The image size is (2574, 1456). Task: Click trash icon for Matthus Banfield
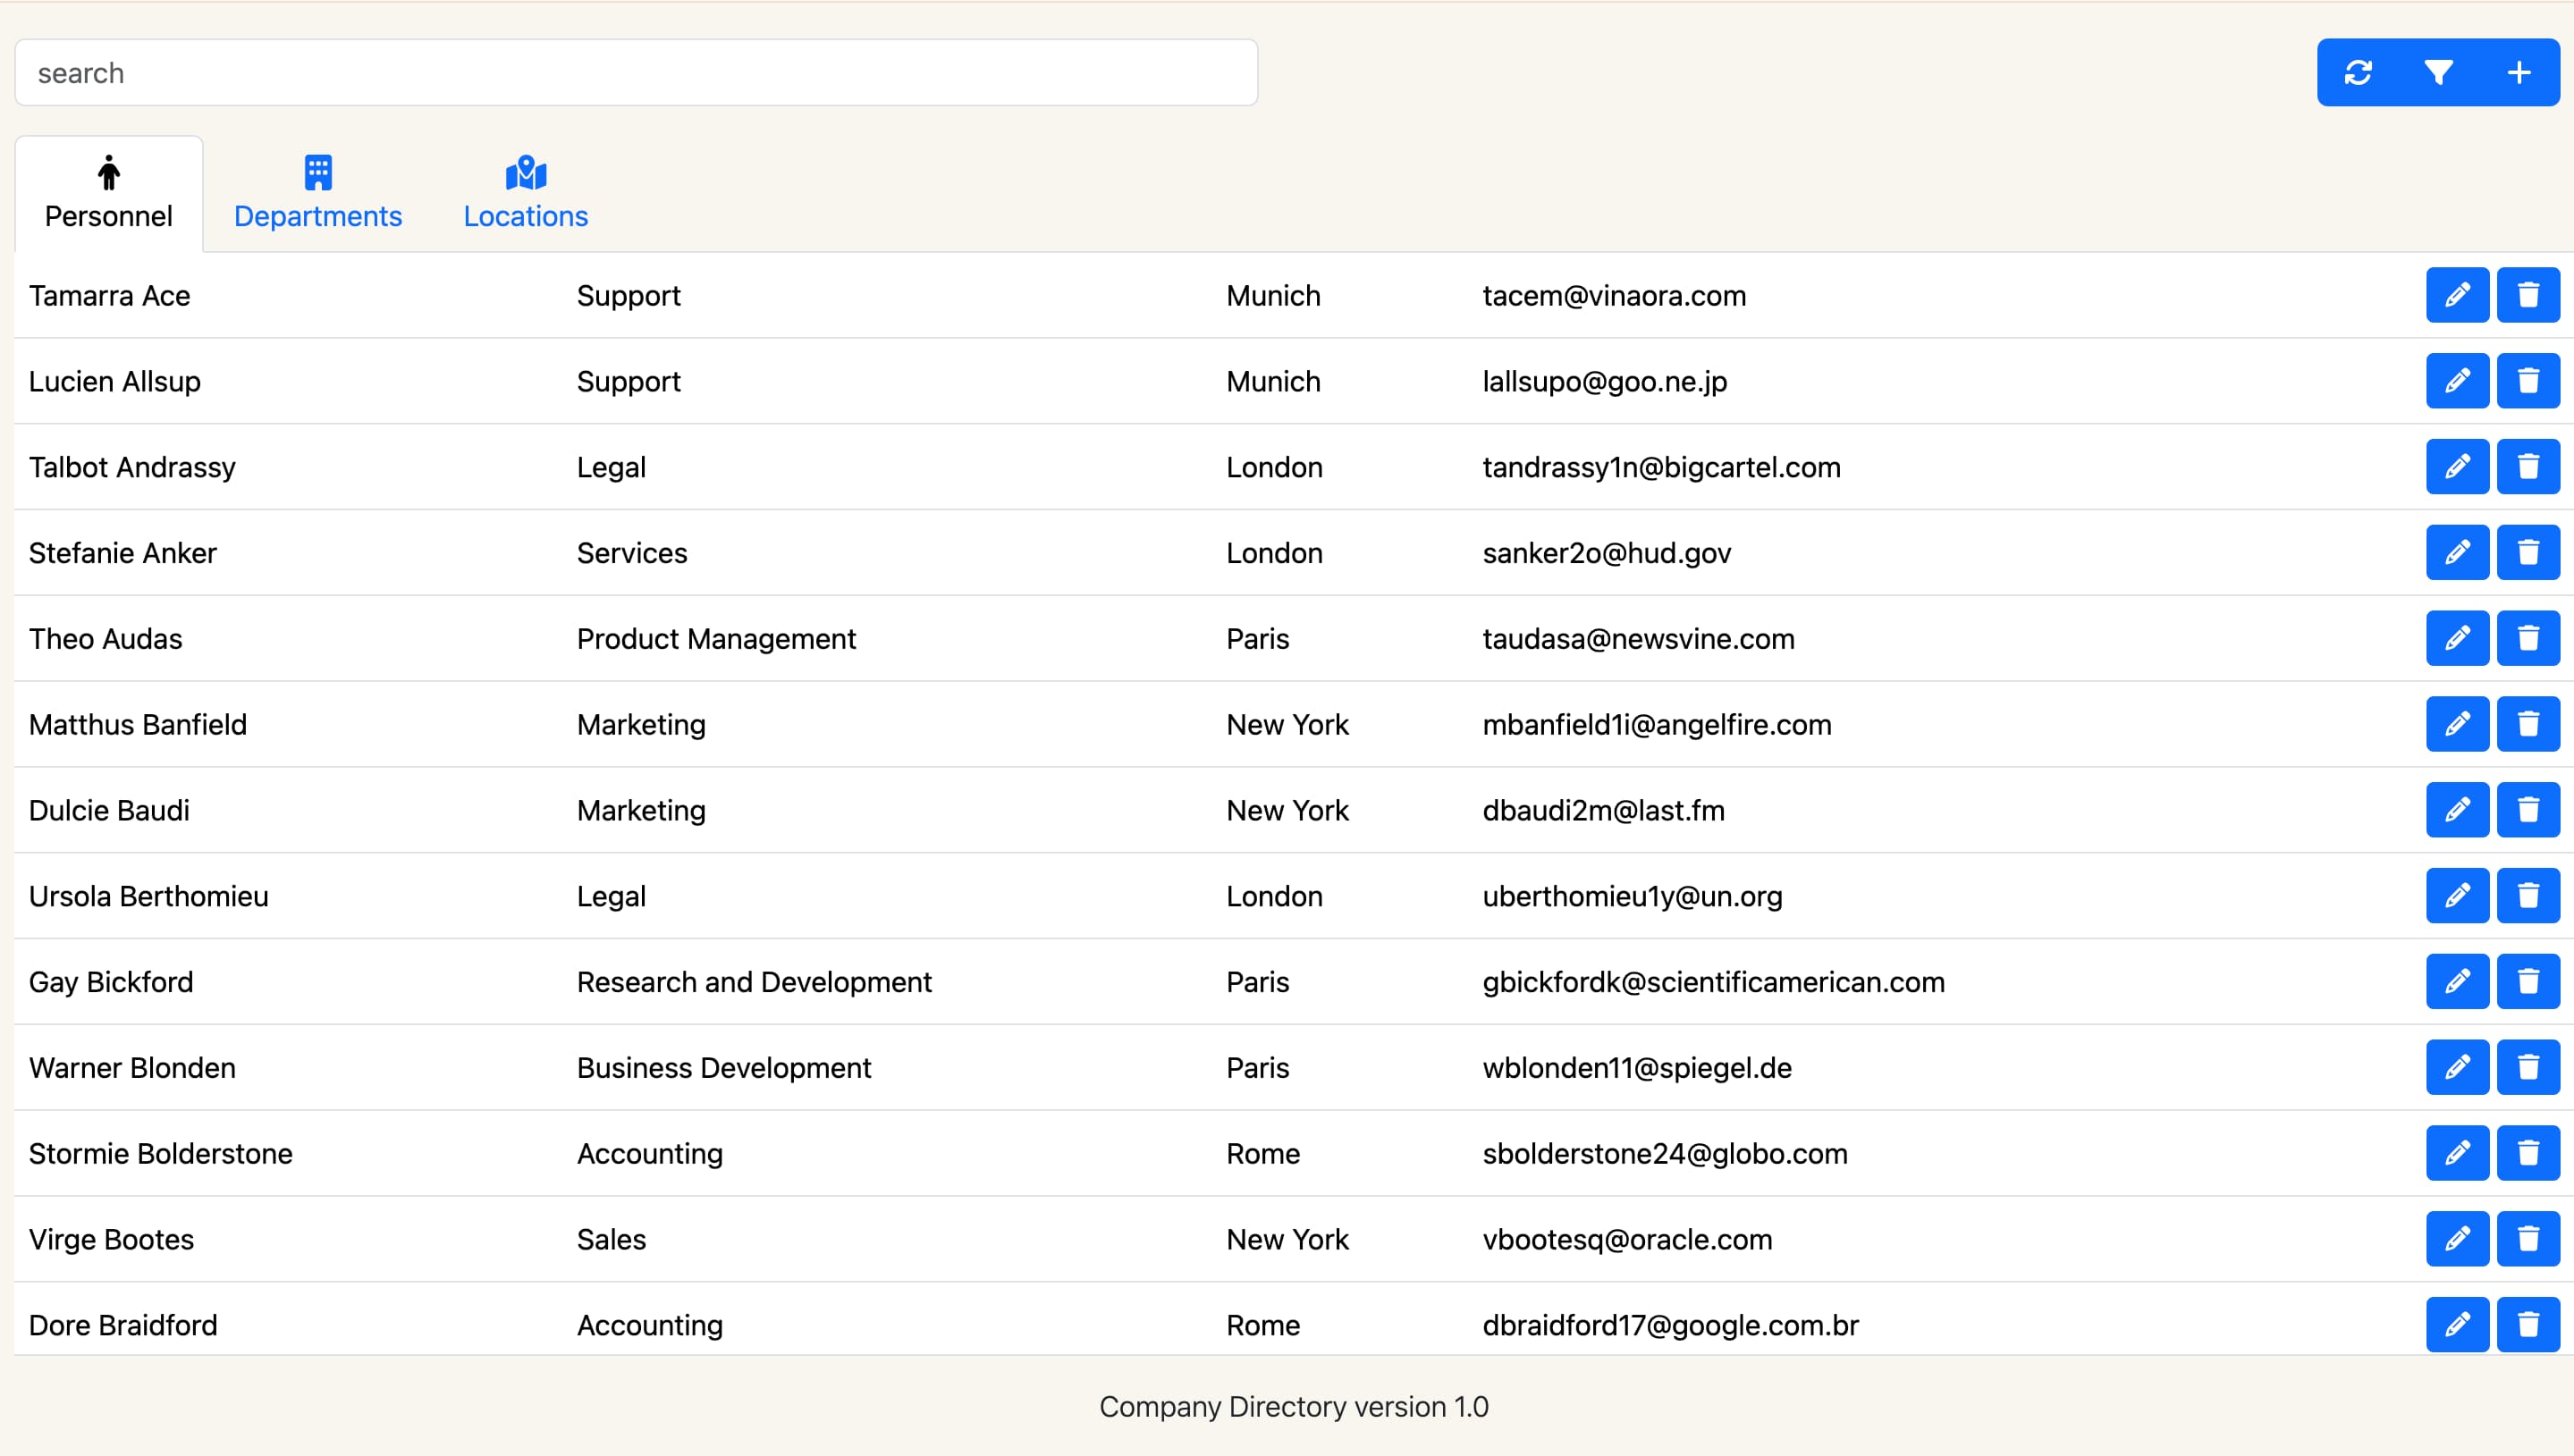coord(2527,724)
